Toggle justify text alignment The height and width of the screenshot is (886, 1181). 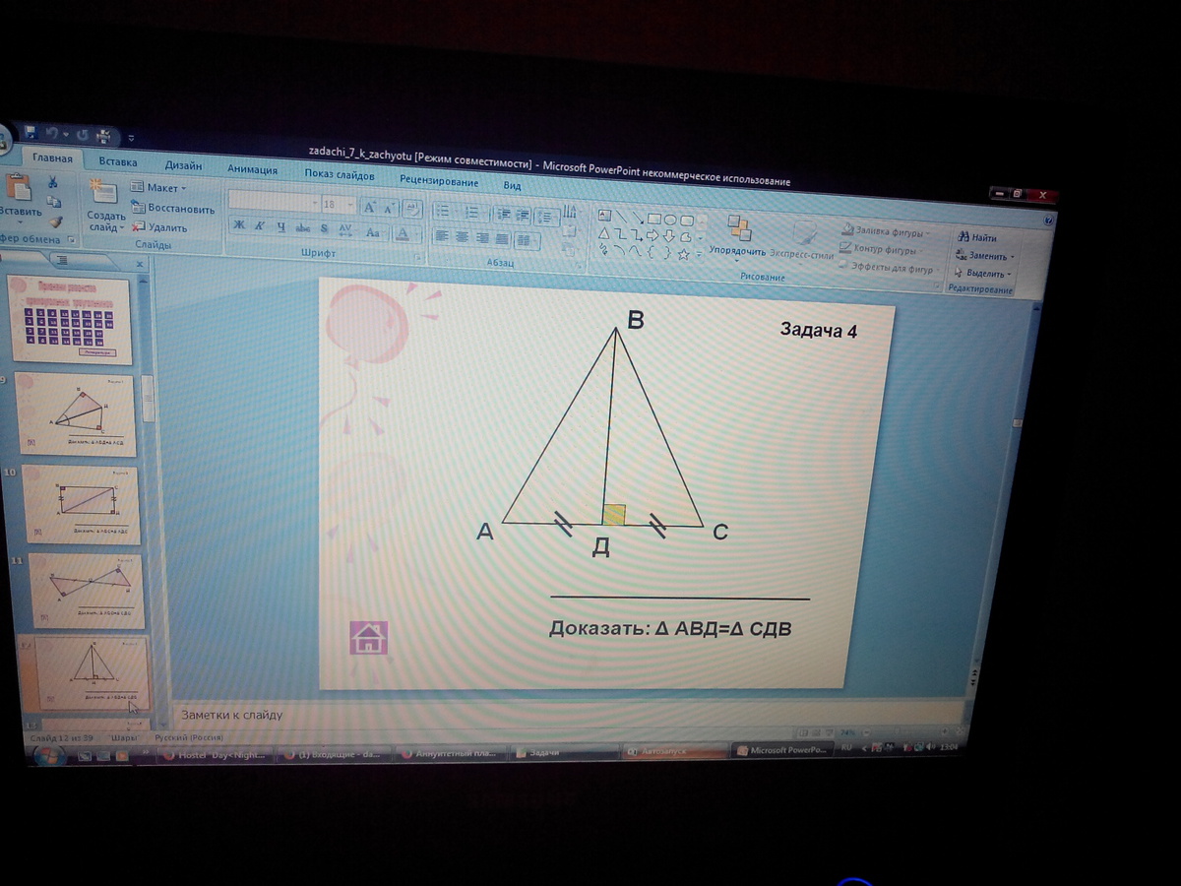pyautogui.click(x=501, y=238)
